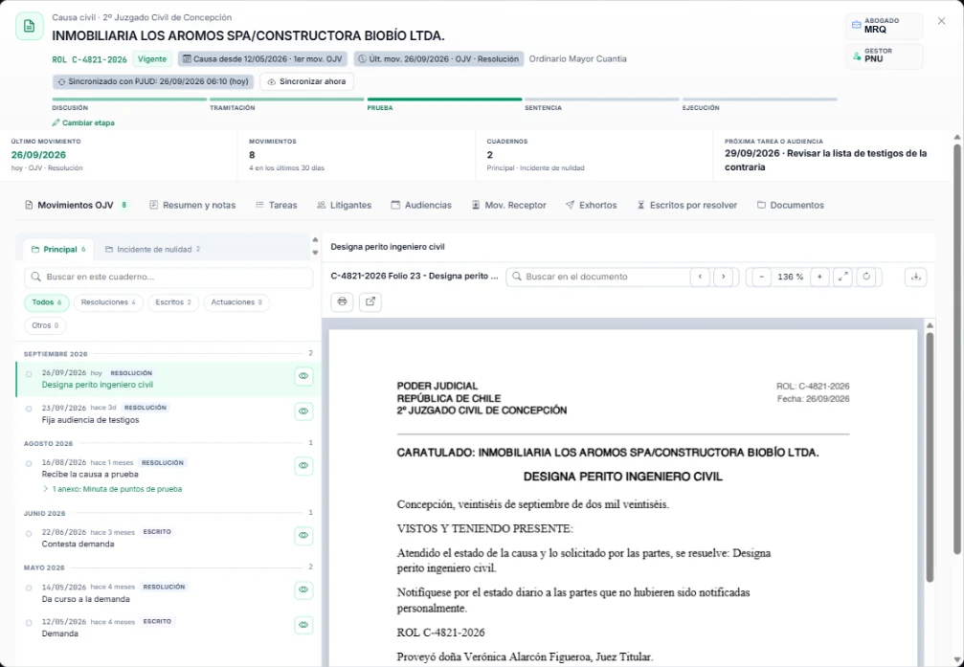The image size is (964, 667).
Task: Switch to the Escritos por resolver tab
Action: 686,206
